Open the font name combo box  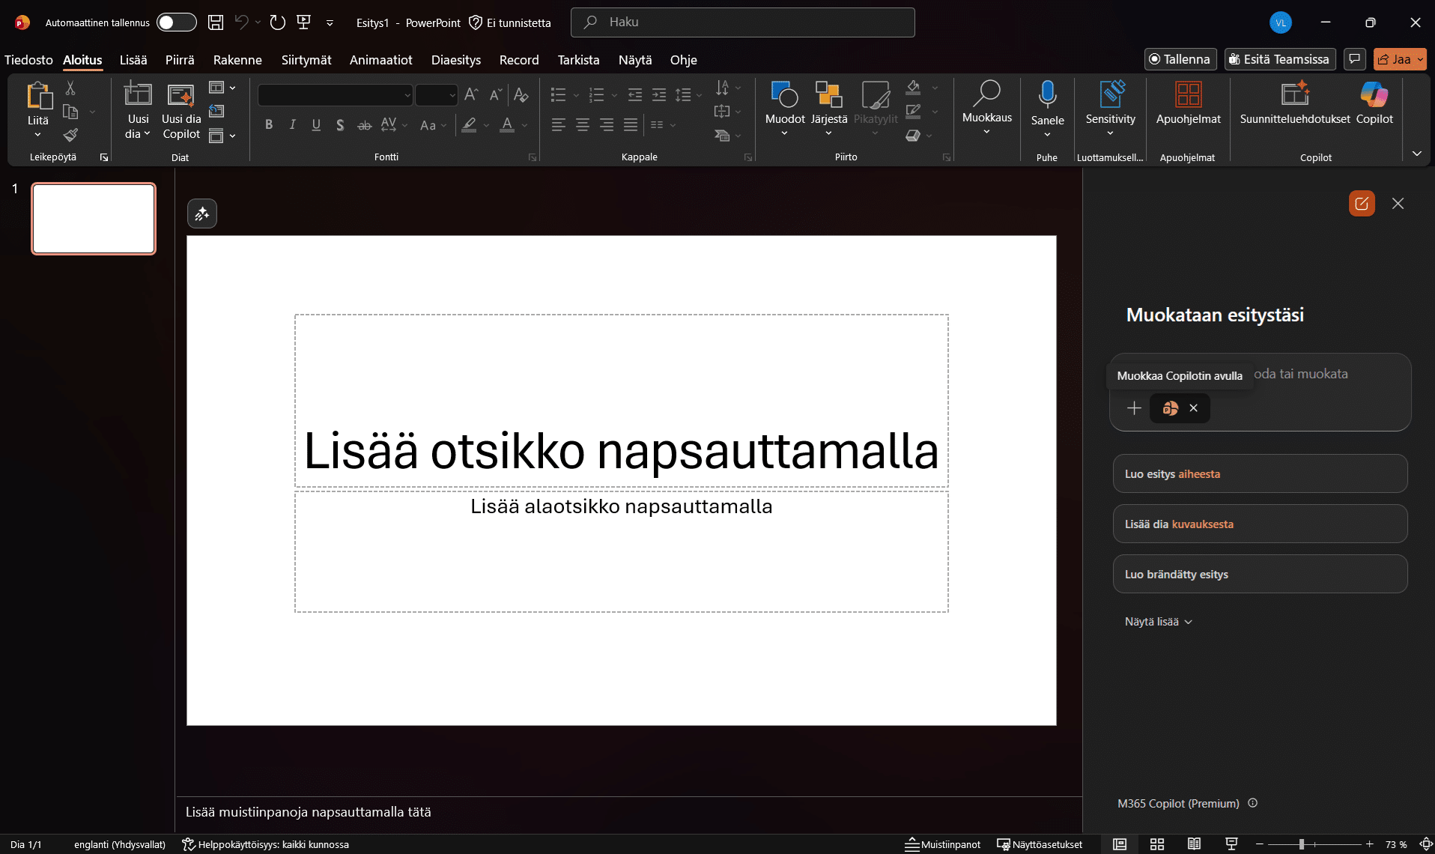pyautogui.click(x=335, y=95)
